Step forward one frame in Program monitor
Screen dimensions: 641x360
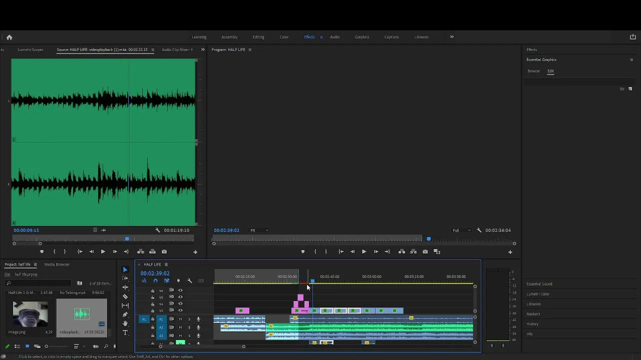(x=376, y=252)
